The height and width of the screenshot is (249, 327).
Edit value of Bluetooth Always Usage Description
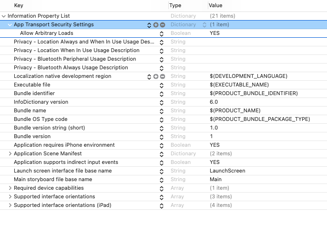coord(267,67)
